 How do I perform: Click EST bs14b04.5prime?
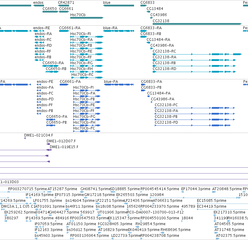(80, 201)
